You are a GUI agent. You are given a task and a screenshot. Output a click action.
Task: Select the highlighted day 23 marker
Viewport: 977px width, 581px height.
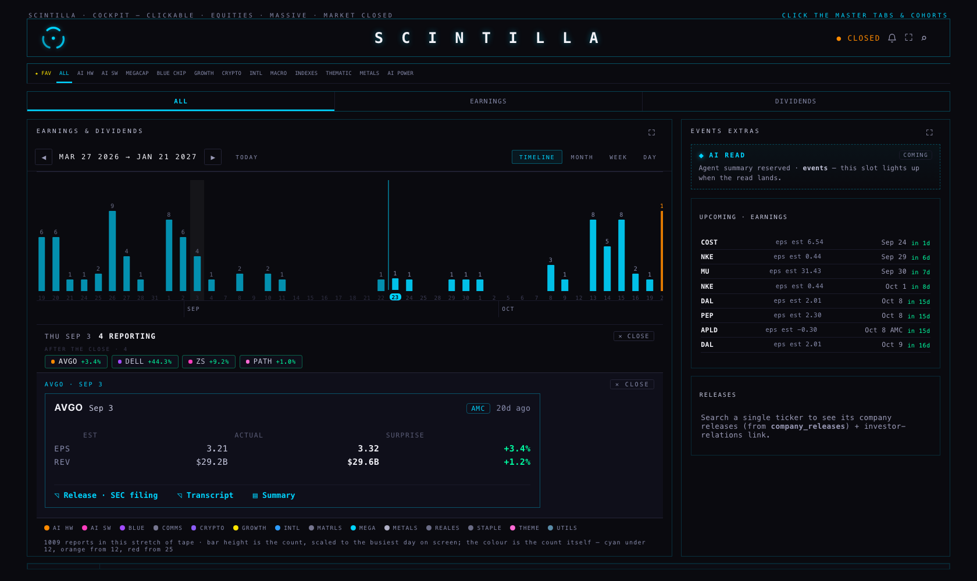tap(395, 297)
